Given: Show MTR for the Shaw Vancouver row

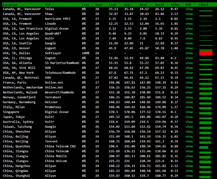Looking at the screenshot, I should pyautogui.click(x=189, y=14).
